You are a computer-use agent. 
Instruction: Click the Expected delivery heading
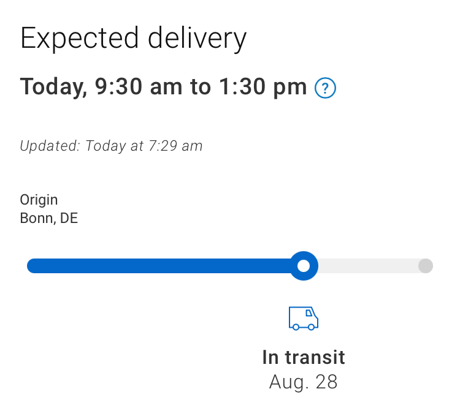click(x=134, y=39)
